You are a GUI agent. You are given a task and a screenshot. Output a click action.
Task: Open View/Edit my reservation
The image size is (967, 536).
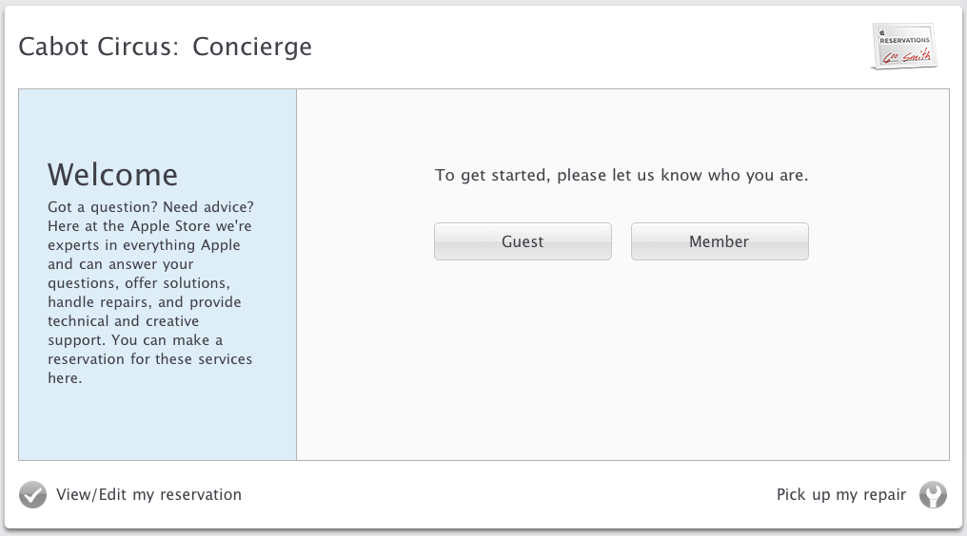(148, 495)
